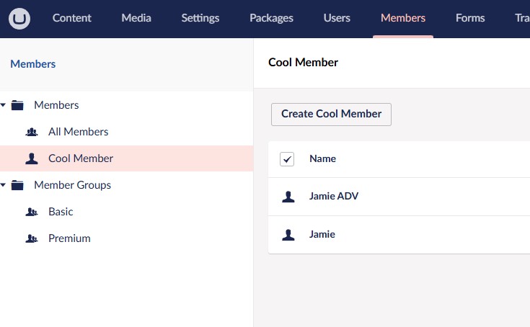530x327 pixels.
Task: Click the icon for member Jamie
Action: (288, 235)
